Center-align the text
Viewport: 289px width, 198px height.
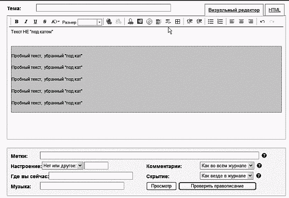click(241, 22)
